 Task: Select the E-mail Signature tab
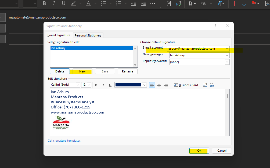coord(59,35)
